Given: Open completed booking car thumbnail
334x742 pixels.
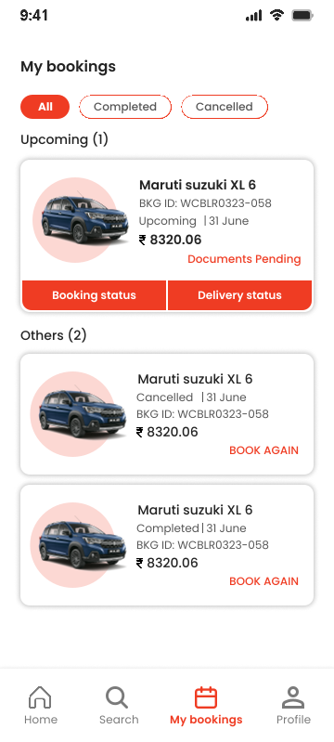Looking at the screenshot, I should [x=78, y=545].
